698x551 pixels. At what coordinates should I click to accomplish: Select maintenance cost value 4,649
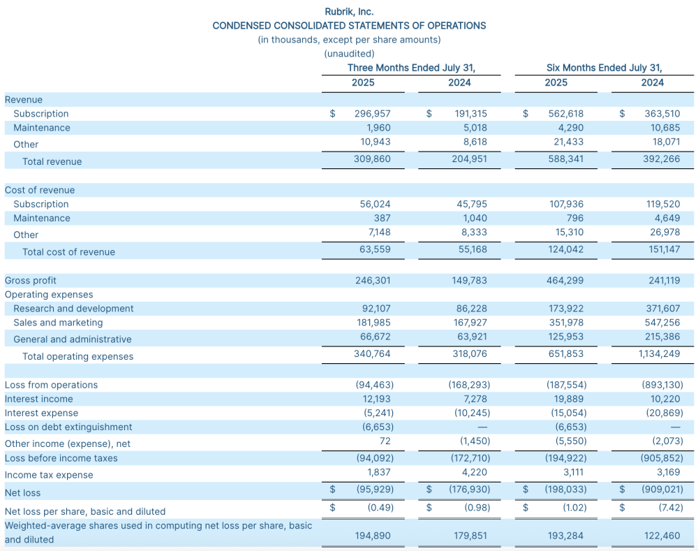click(667, 219)
